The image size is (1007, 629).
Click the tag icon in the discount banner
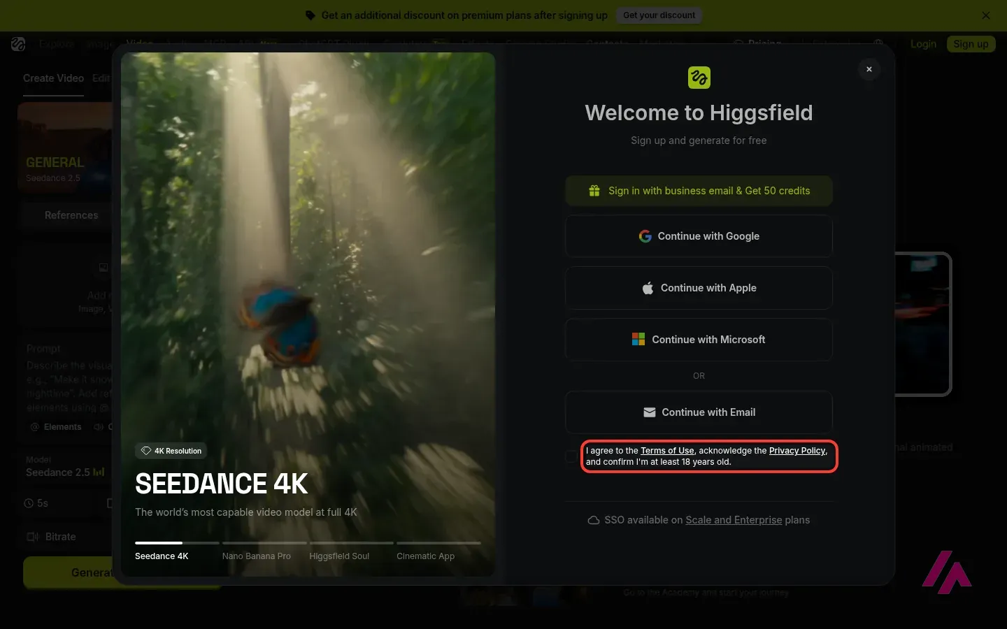(x=311, y=15)
